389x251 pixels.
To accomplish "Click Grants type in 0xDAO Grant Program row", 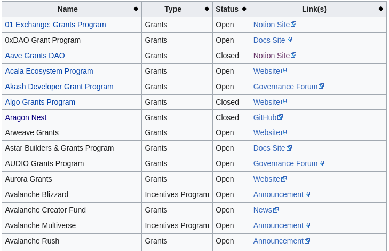I will coord(156,40).
